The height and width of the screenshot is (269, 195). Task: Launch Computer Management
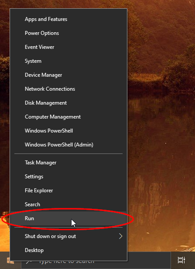(68, 117)
